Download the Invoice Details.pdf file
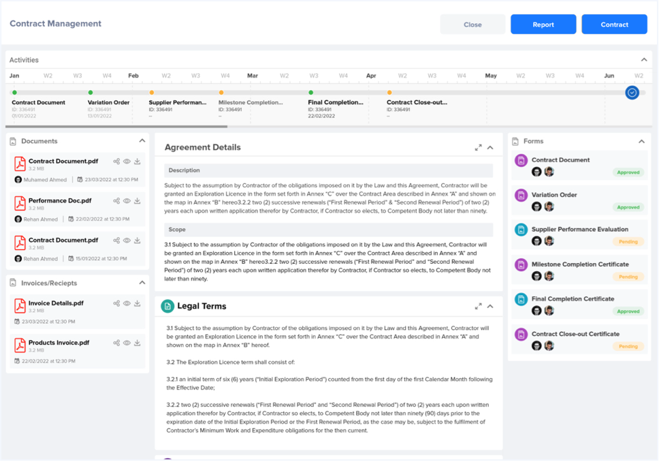Screen dimensions: 659x462 pos(138,303)
